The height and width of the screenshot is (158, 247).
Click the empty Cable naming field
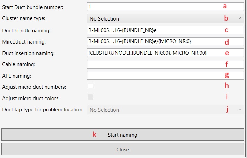(154, 64)
